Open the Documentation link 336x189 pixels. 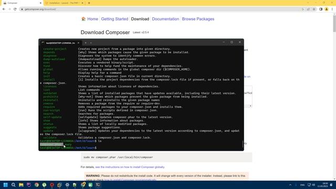tap(165, 19)
